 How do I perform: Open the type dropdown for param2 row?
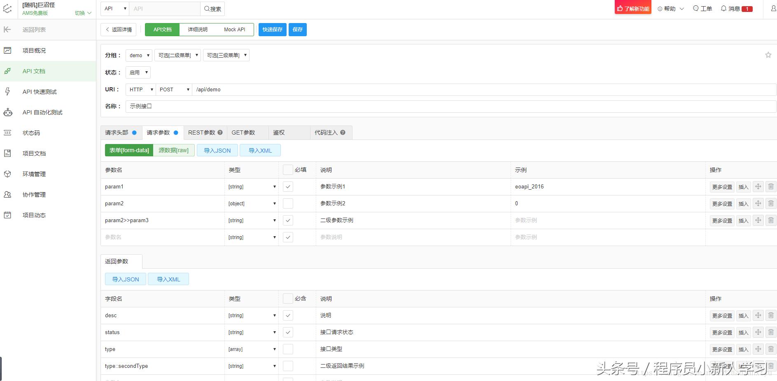[252, 204]
